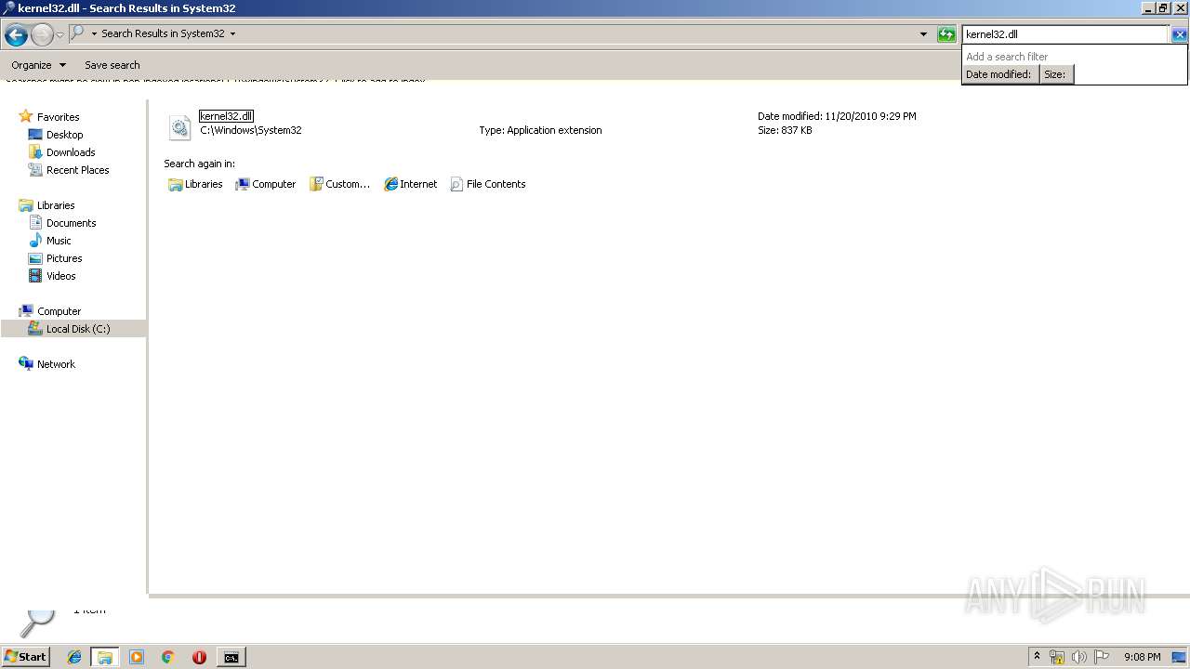This screenshot has width=1190, height=669.
Task: Click the 9:08 PM taskbar clock
Action: pyautogui.click(x=1142, y=657)
